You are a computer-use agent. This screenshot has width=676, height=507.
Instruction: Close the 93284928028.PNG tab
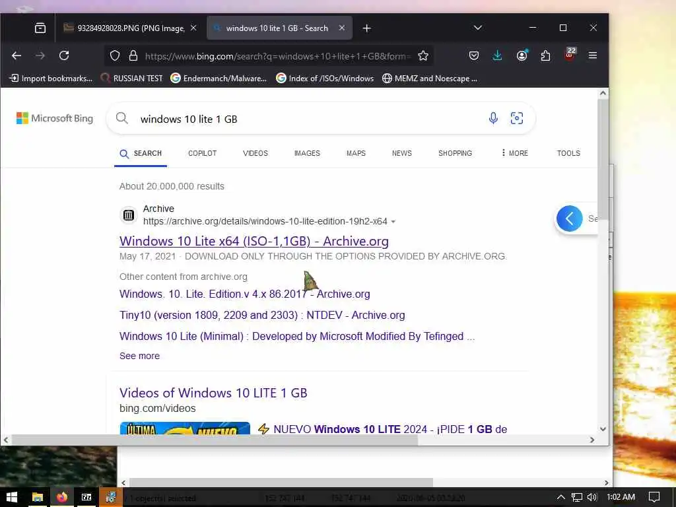(193, 28)
